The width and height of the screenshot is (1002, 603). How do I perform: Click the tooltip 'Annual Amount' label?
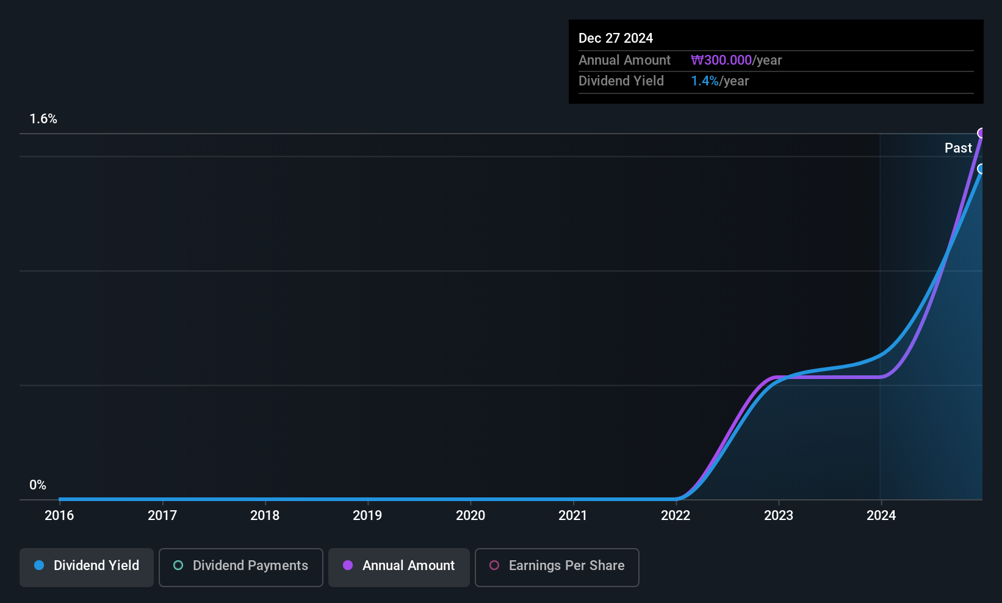point(624,60)
